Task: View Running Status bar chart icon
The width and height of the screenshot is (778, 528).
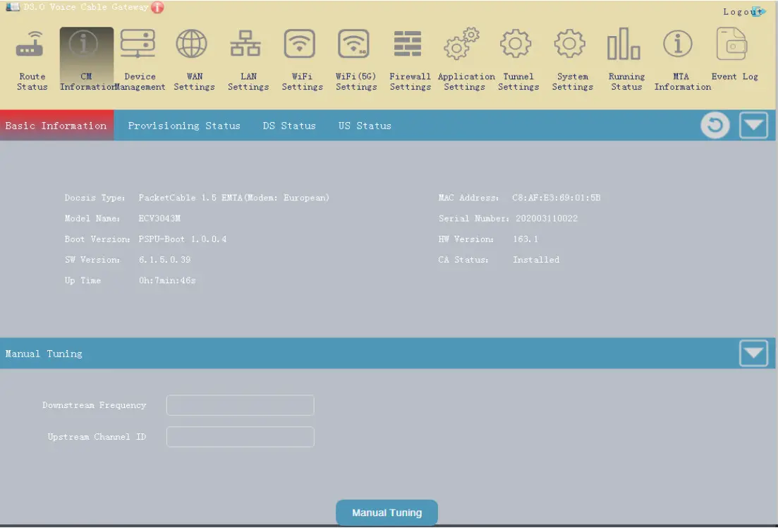Action: pyautogui.click(x=624, y=44)
